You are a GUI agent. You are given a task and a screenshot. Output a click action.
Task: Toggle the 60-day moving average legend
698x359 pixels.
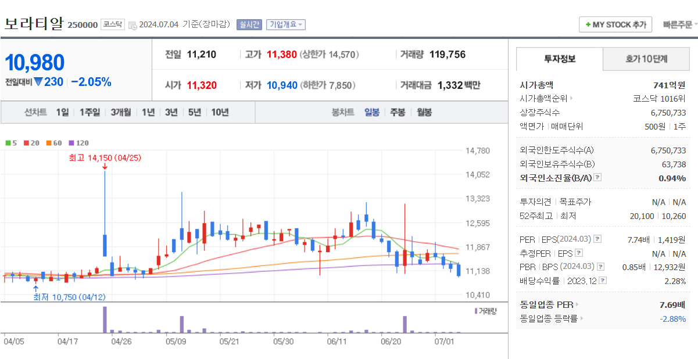coord(53,143)
